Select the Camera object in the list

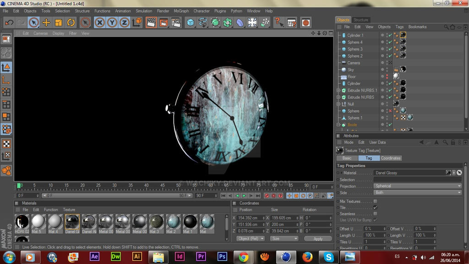coord(354,63)
